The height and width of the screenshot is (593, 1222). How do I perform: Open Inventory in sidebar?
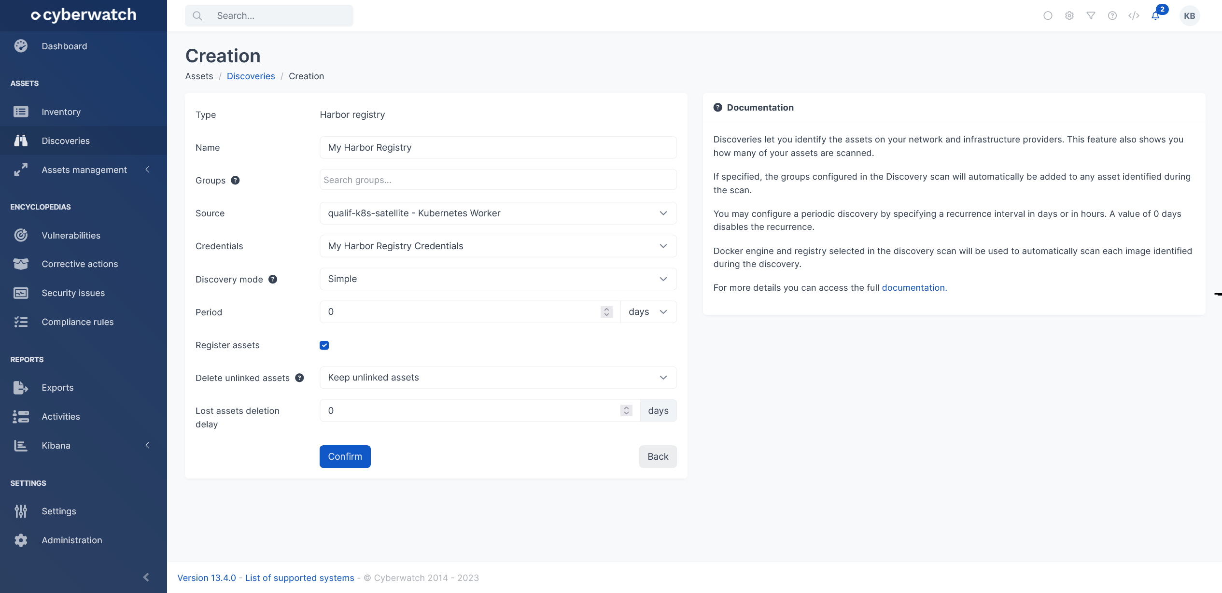(x=84, y=112)
